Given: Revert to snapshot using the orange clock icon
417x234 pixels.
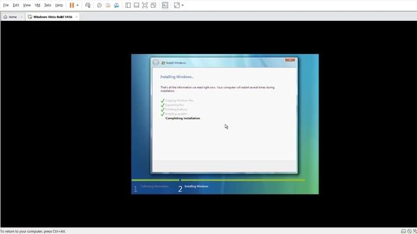Looking at the screenshot, I should (108, 5).
